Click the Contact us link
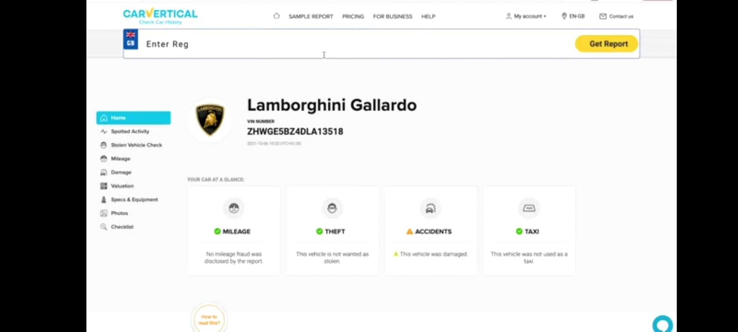This screenshot has width=738, height=332. pos(616,16)
